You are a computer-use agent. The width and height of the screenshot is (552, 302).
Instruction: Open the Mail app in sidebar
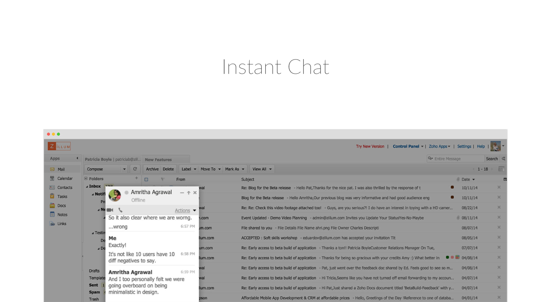[x=62, y=169]
